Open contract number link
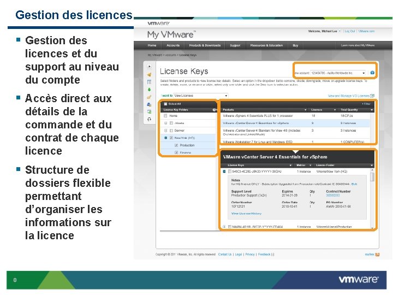This screenshot has height=295, width=393. (332, 195)
